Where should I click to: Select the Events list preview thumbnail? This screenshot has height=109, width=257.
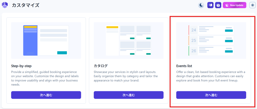[211, 40]
